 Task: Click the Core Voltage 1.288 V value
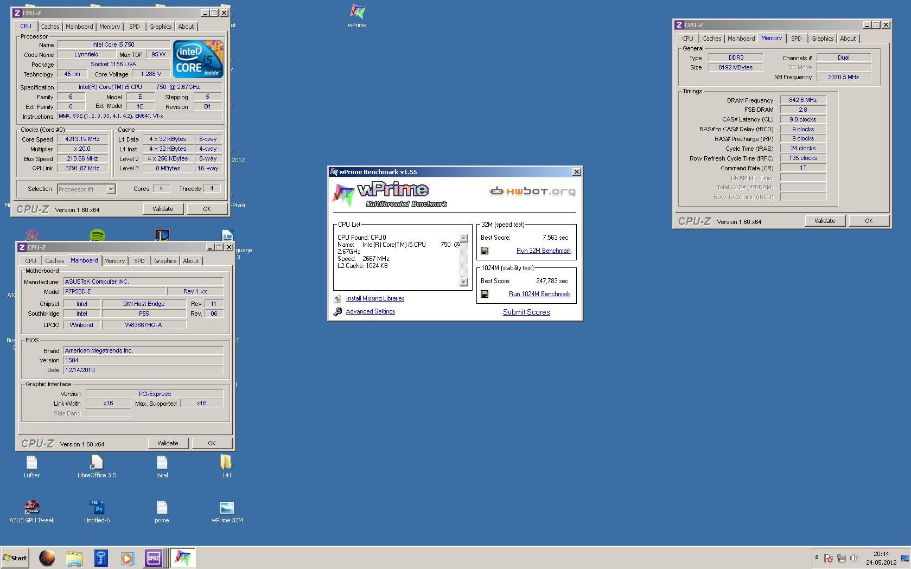pos(151,74)
